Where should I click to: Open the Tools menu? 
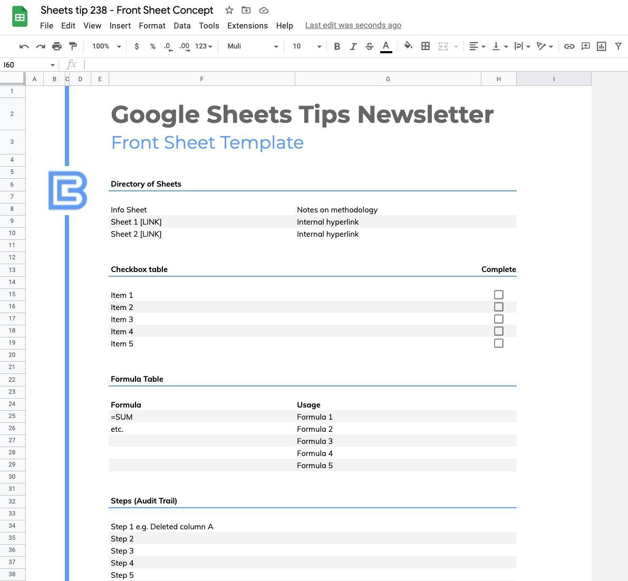(x=209, y=26)
